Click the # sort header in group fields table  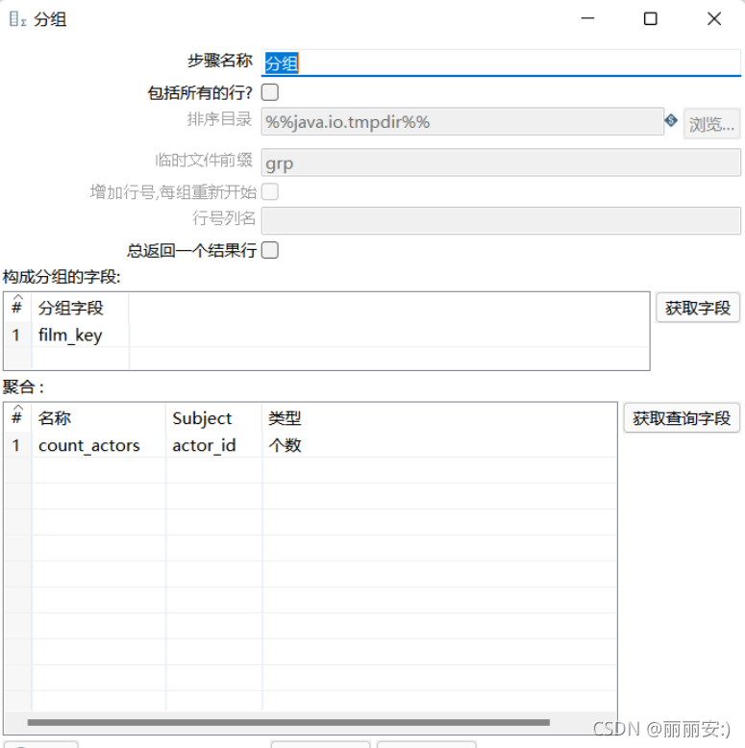(17, 308)
